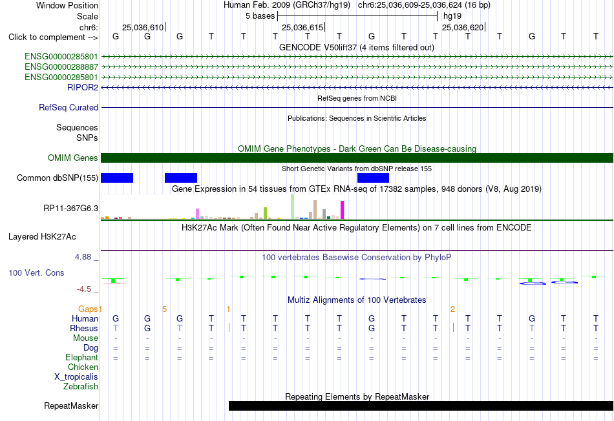Click 'Multiz Alignments of 100 Vertebrates' title
The image size is (614, 421).
pyautogui.click(x=357, y=300)
